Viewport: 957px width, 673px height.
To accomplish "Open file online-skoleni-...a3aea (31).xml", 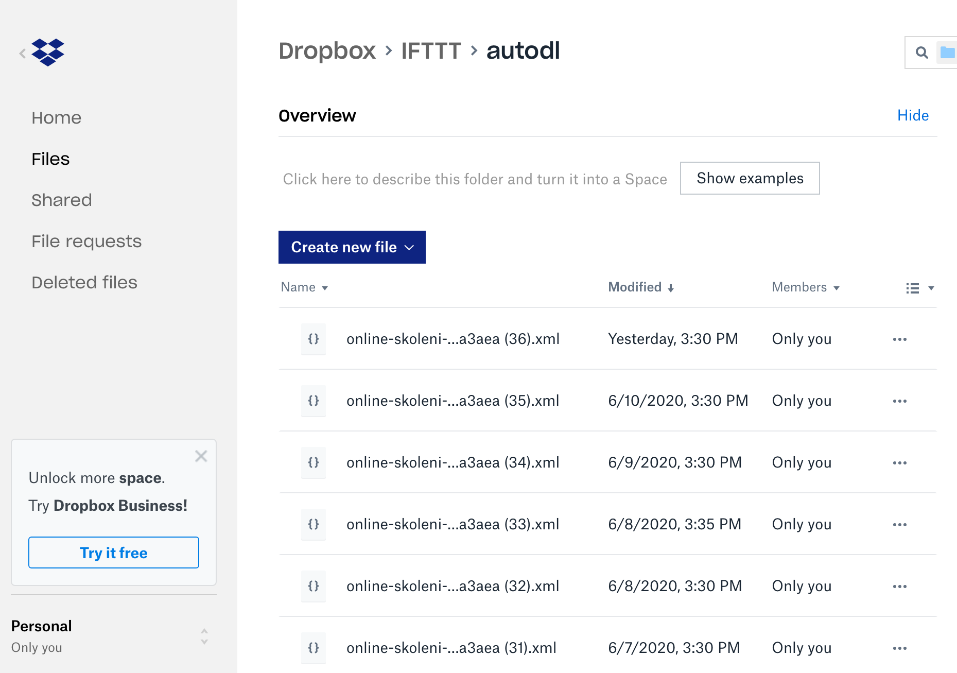I will pos(451,648).
